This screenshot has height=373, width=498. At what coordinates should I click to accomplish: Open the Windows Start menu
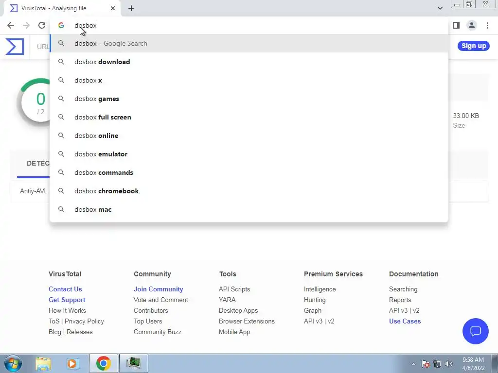pos(13,363)
